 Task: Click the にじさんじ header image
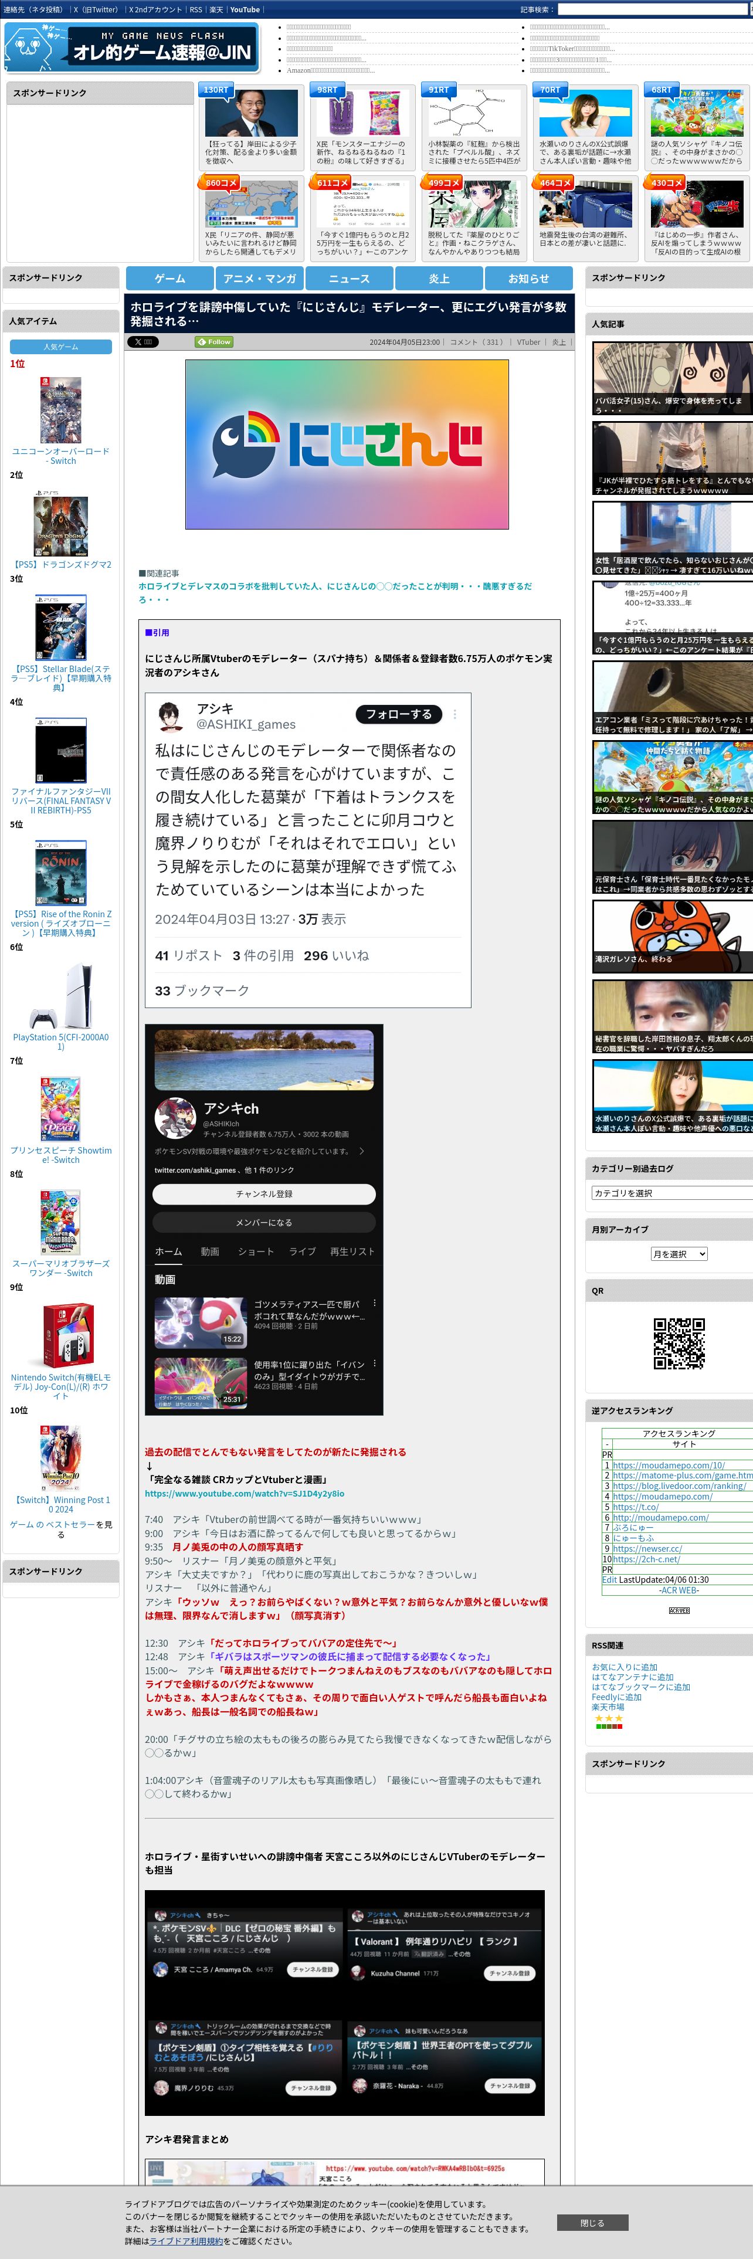[x=347, y=444]
